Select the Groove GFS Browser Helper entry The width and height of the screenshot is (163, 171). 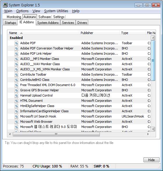click(x=79, y=90)
